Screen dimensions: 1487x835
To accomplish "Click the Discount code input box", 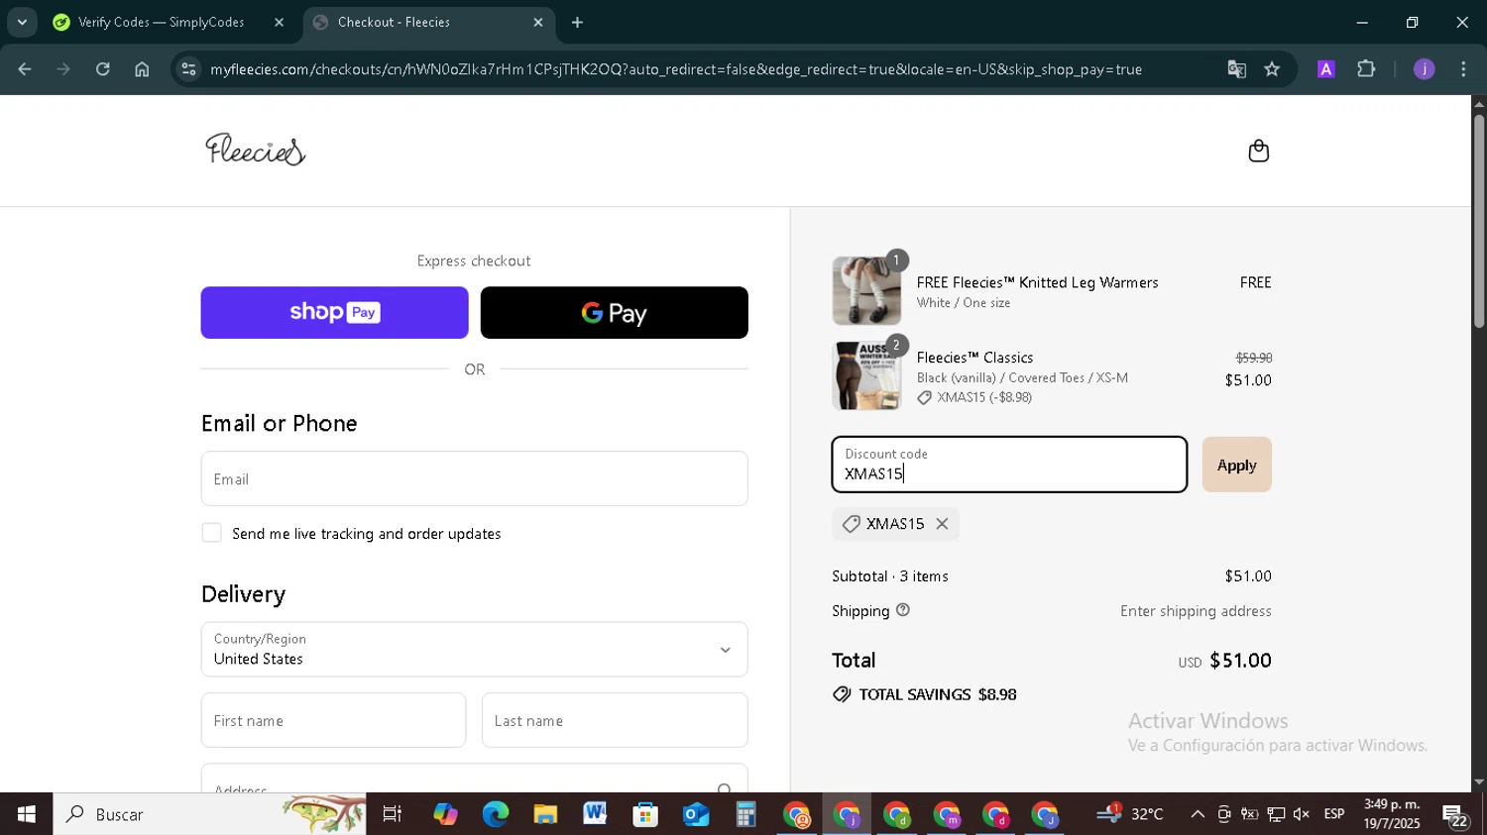I will point(1009,465).
